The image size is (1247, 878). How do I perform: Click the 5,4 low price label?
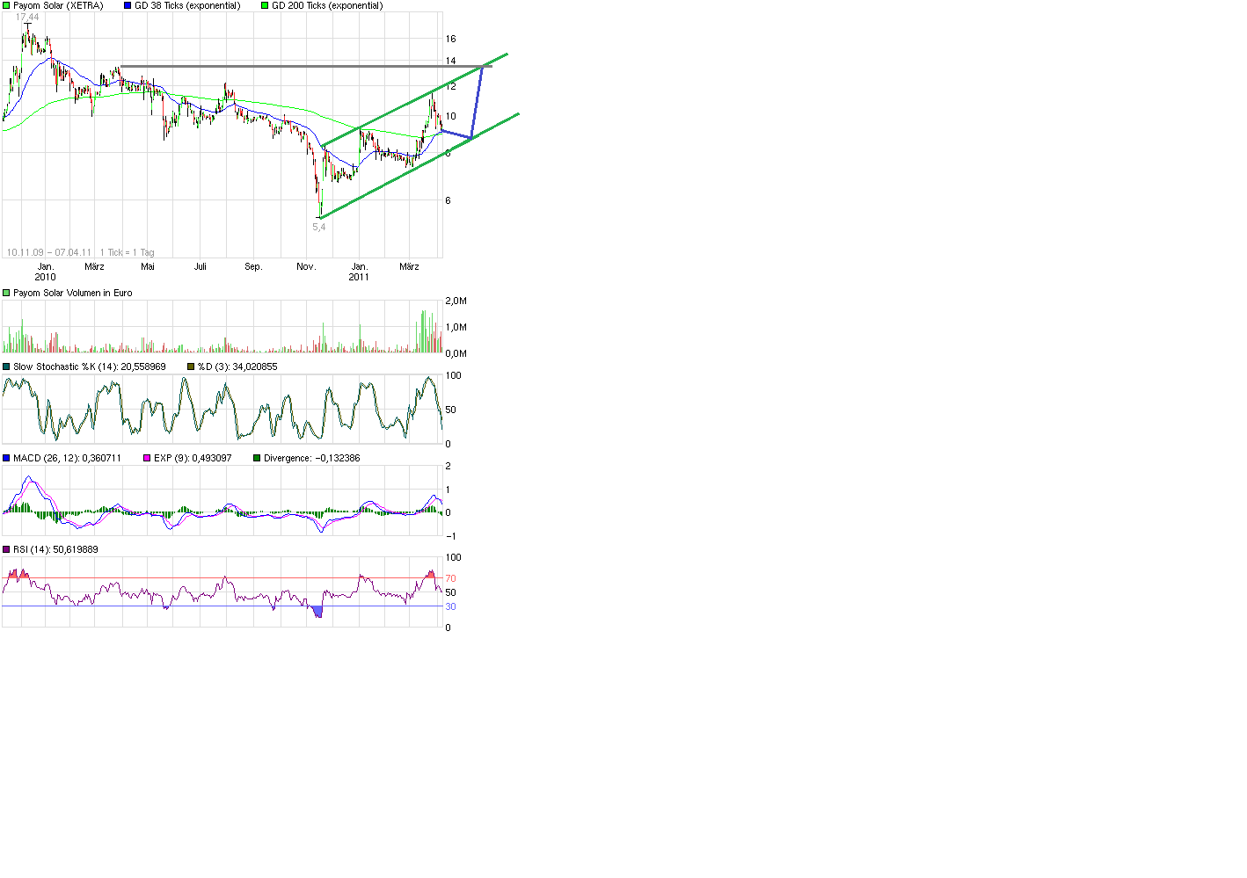click(x=318, y=227)
